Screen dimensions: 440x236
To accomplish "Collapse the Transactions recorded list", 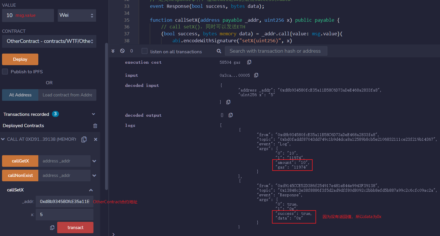I will pos(93,114).
